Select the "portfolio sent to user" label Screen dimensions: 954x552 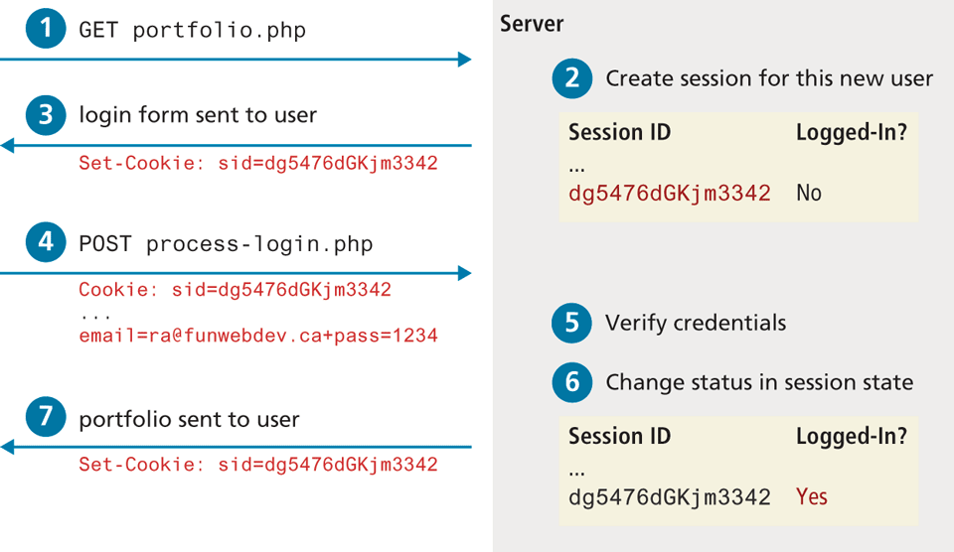click(x=189, y=420)
